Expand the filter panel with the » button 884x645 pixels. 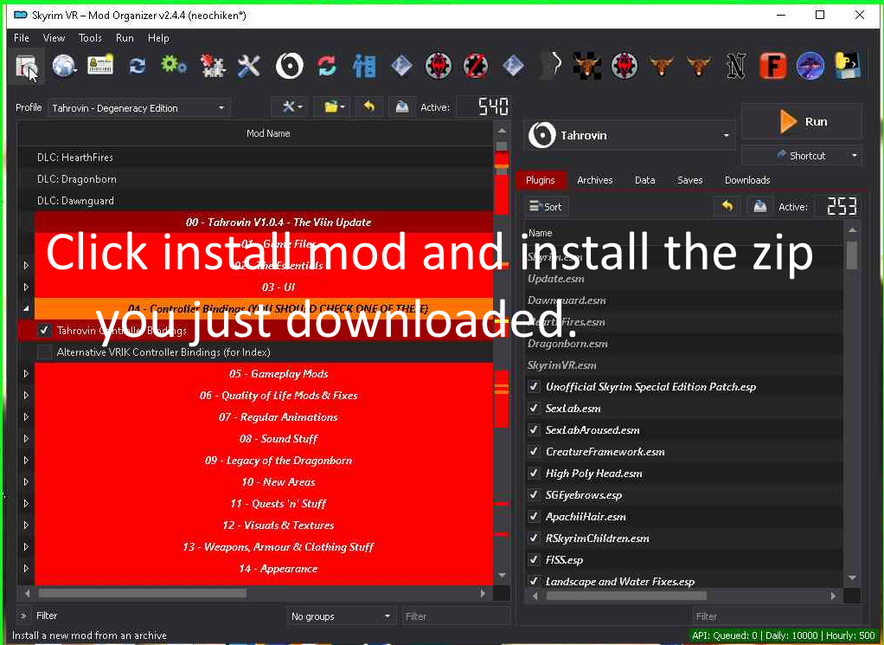(x=23, y=616)
